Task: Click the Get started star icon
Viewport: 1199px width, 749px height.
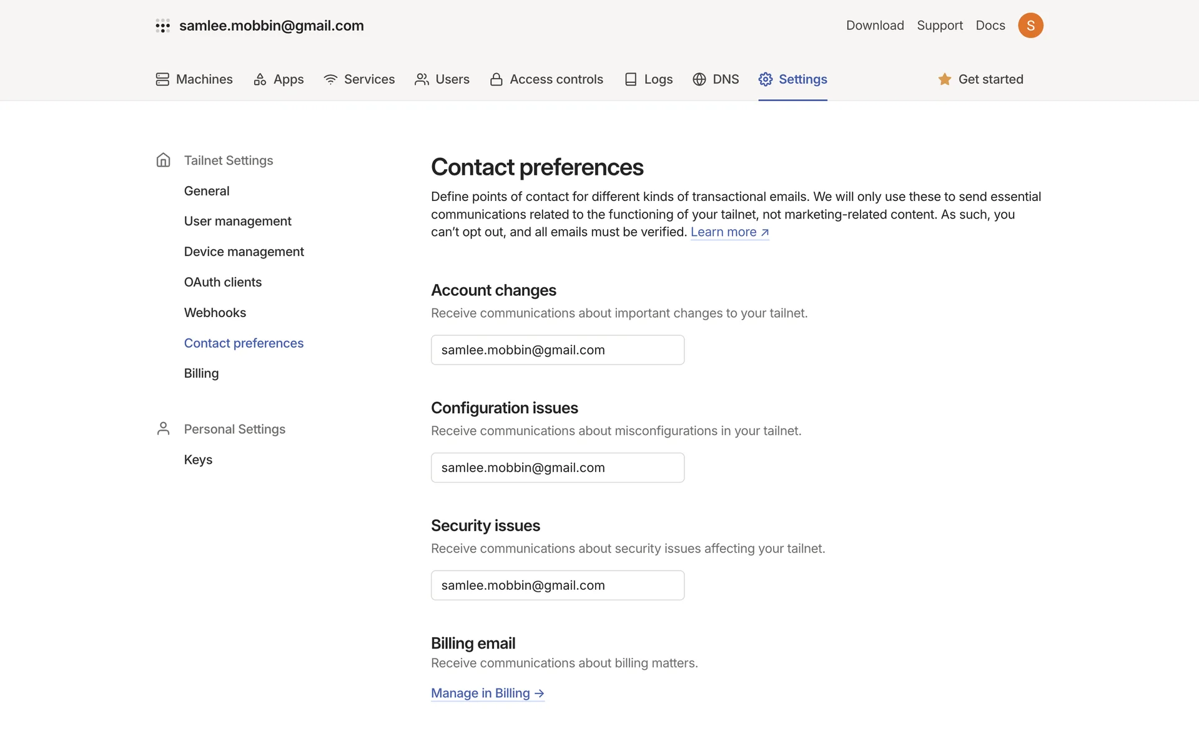Action: click(945, 79)
